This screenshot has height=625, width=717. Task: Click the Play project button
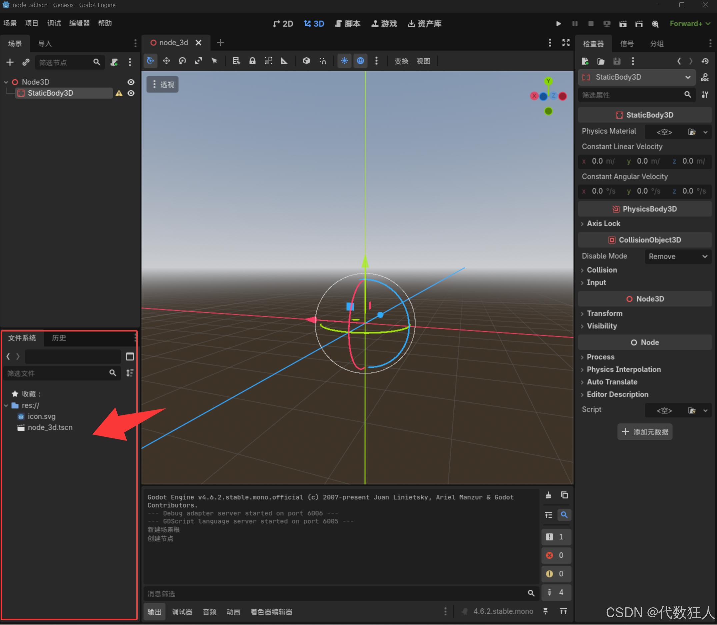[x=558, y=24]
